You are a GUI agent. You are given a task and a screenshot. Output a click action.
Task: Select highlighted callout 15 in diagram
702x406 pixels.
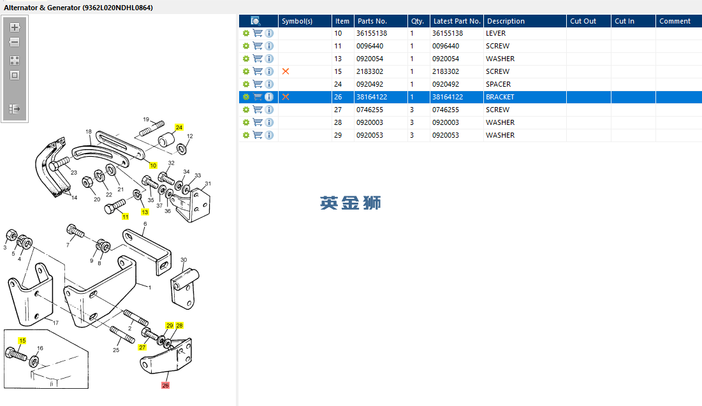[x=22, y=340]
